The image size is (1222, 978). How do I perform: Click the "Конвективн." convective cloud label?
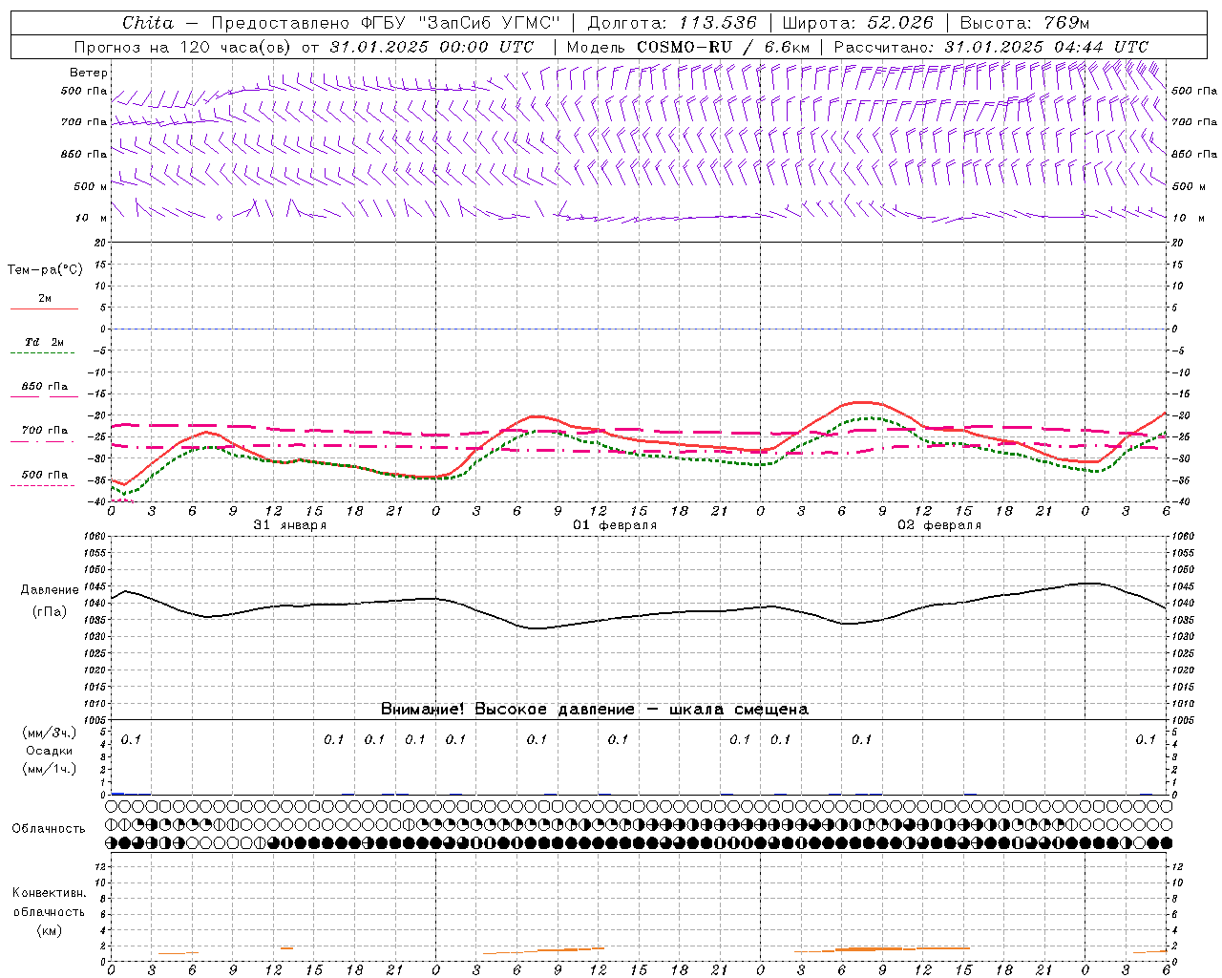[x=49, y=893]
